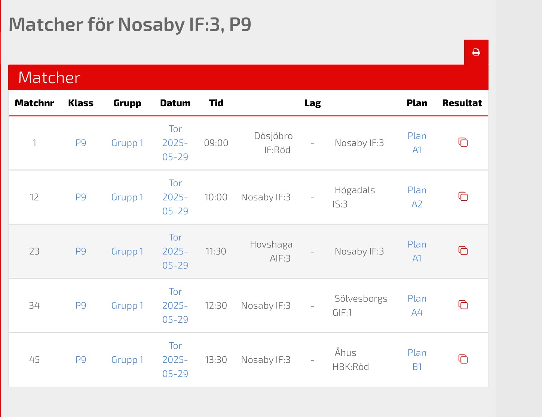Click the Matchnr column header
Viewport: 542px width, 417px height.
coord(34,103)
